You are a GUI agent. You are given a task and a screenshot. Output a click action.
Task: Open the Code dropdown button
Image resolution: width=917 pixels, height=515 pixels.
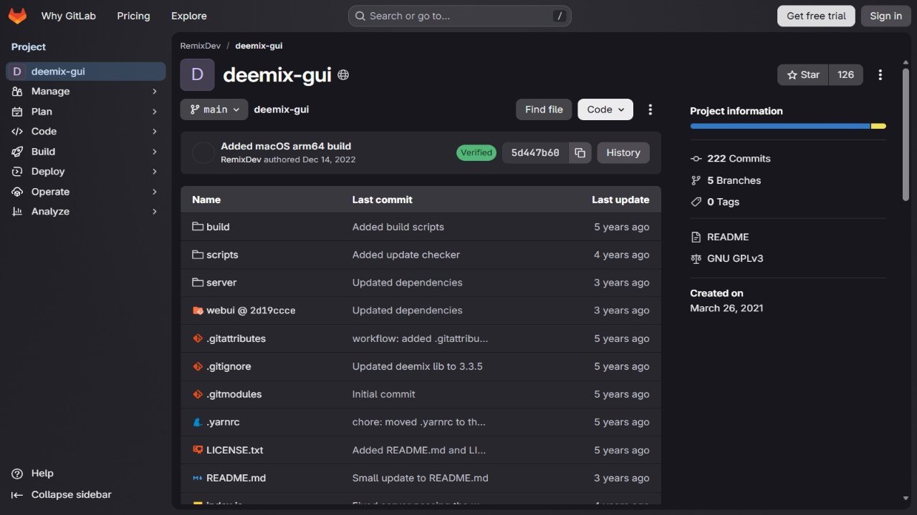click(x=605, y=109)
